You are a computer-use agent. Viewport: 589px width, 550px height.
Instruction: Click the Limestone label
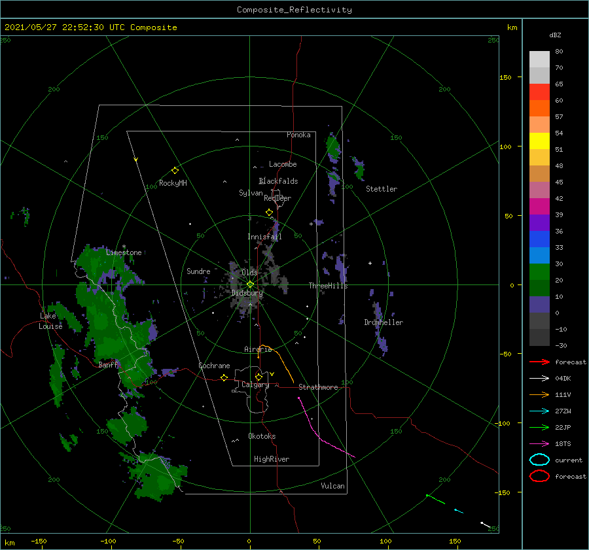[x=124, y=252]
